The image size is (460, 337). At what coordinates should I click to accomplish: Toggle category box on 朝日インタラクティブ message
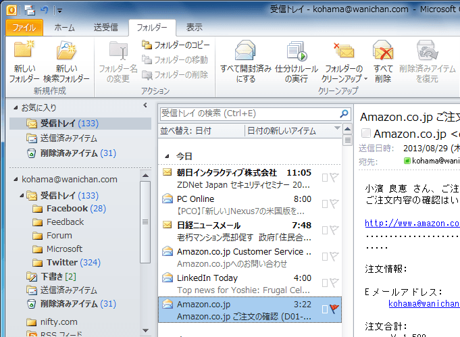click(325, 178)
